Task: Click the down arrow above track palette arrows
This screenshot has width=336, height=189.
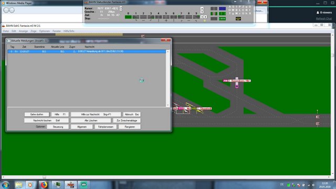Action: (x=202, y=12)
